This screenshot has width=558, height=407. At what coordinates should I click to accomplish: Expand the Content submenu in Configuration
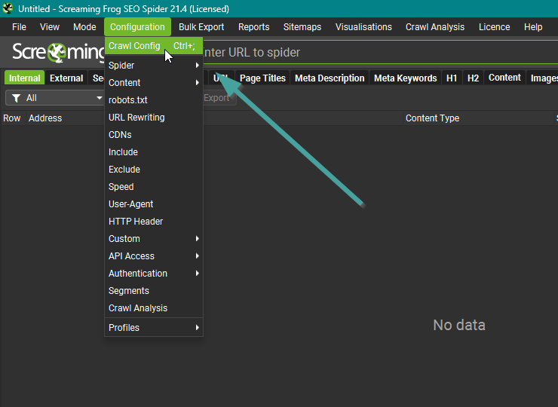point(154,83)
